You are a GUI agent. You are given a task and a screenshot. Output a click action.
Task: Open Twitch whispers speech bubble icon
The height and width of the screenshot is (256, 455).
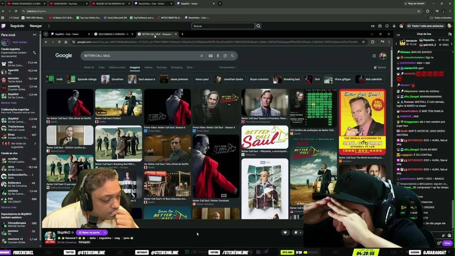coord(387,26)
